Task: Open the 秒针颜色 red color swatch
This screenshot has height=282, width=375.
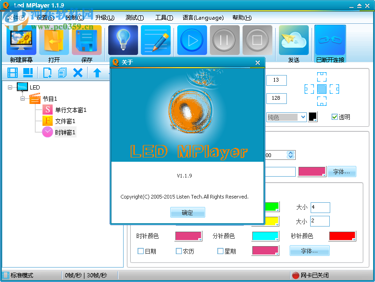Action: click(342, 236)
